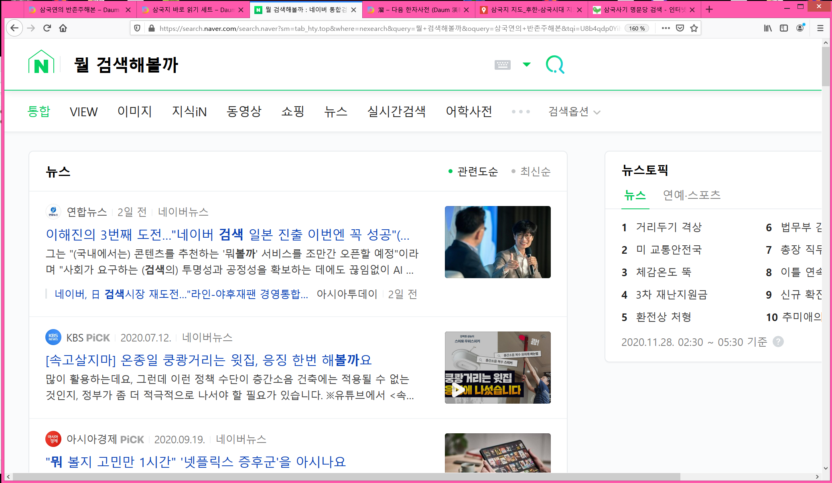
Task: Bookmark this page with the star
Action: pyautogui.click(x=694, y=28)
